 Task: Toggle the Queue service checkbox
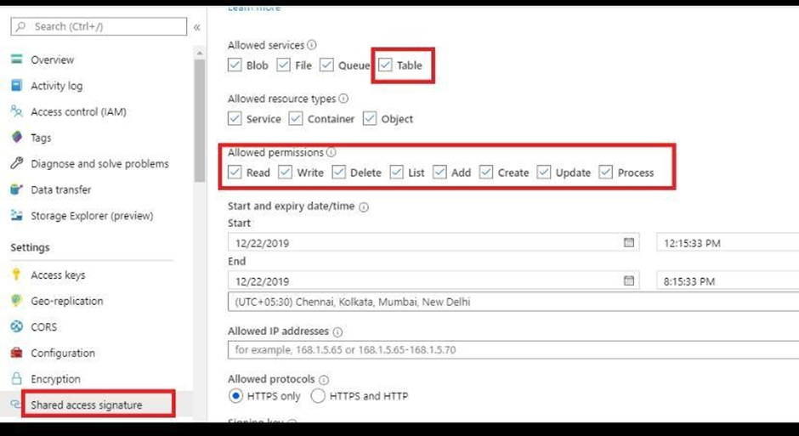point(326,65)
